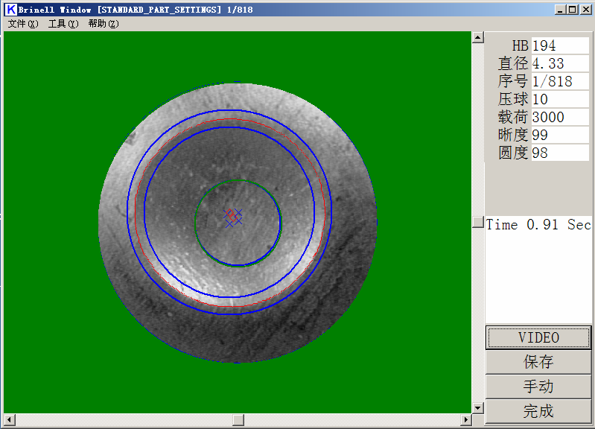The height and width of the screenshot is (429, 595).
Task: Click the 圆度 field showing 98
Action: coord(559,153)
